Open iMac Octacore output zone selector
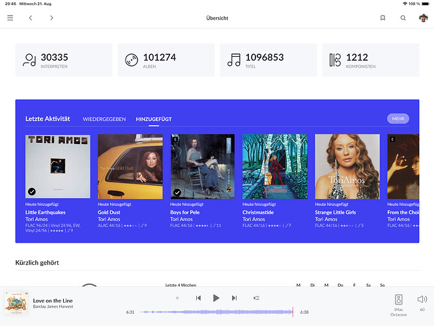Viewport: 434px width, 326px height. 398,304
